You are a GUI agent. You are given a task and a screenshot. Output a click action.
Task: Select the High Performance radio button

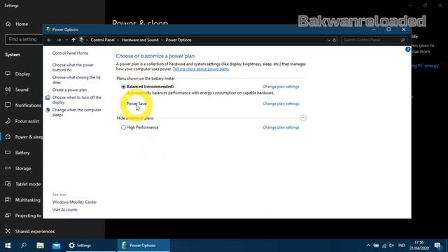[123, 127]
